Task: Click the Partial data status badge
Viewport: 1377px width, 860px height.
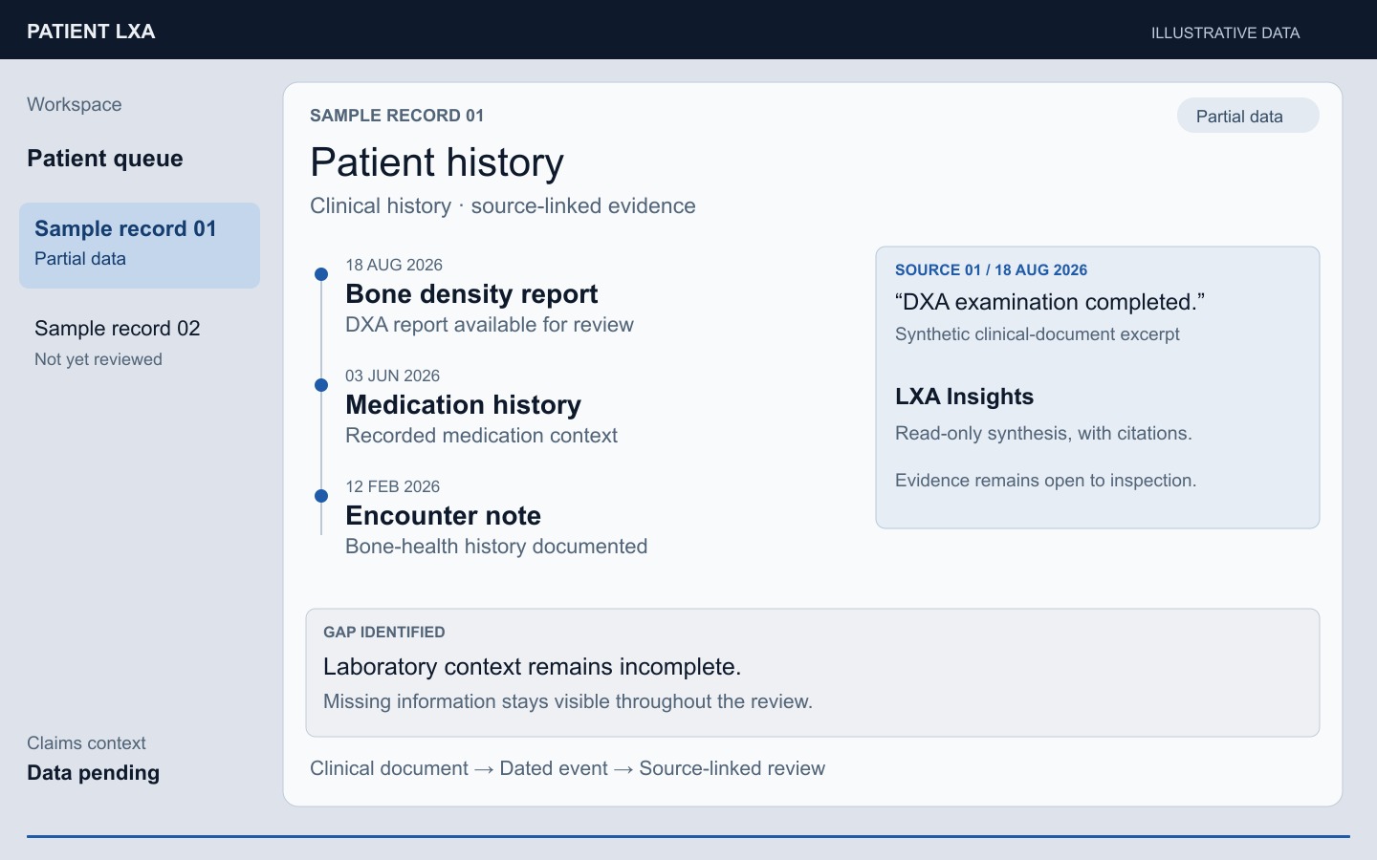Action: [1248, 116]
